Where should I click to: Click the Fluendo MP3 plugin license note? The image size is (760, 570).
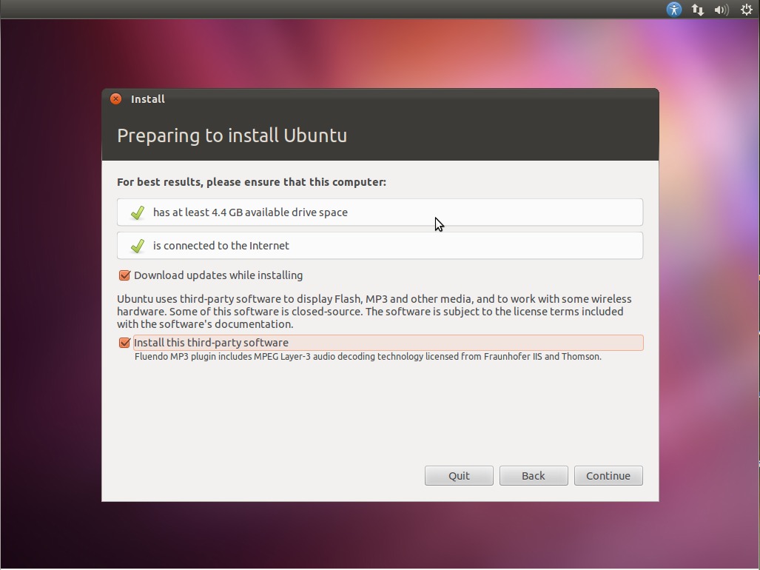368,357
